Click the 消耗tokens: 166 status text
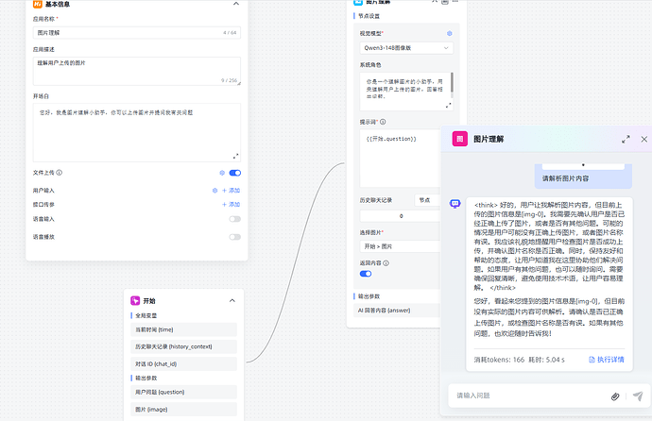This screenshot has width=652, height=421. coord(499,360)
